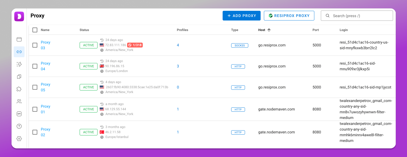Open the automation lightning-list sidebar icon
Image resolution: width=407 pixels, height=157 pixels.
click(19, 64)
